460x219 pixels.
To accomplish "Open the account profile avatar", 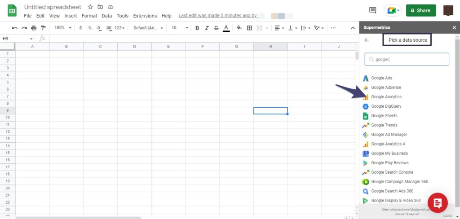I will [x=448, y=10].
